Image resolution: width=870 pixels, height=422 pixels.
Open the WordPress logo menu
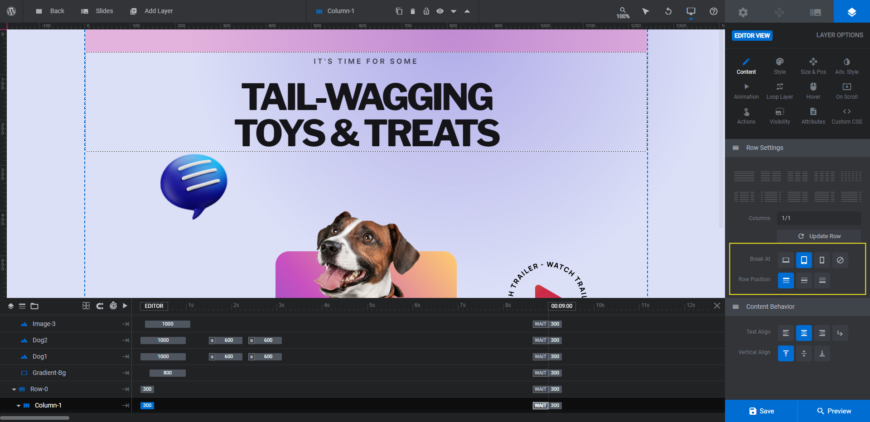click(x=11, y=11)
